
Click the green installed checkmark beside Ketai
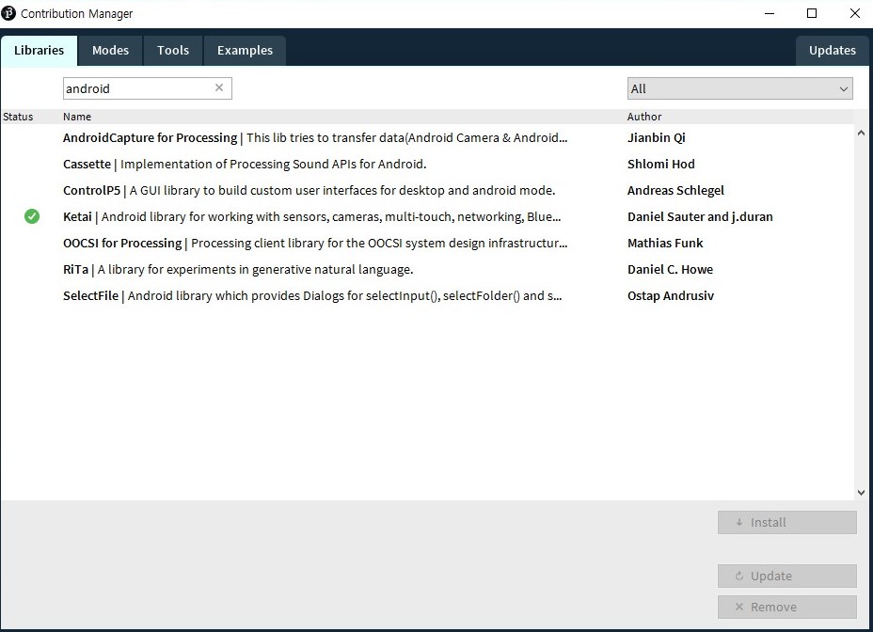click(x=32, y=216)
